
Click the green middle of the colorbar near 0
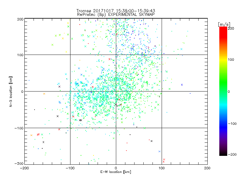pos(223,91)
